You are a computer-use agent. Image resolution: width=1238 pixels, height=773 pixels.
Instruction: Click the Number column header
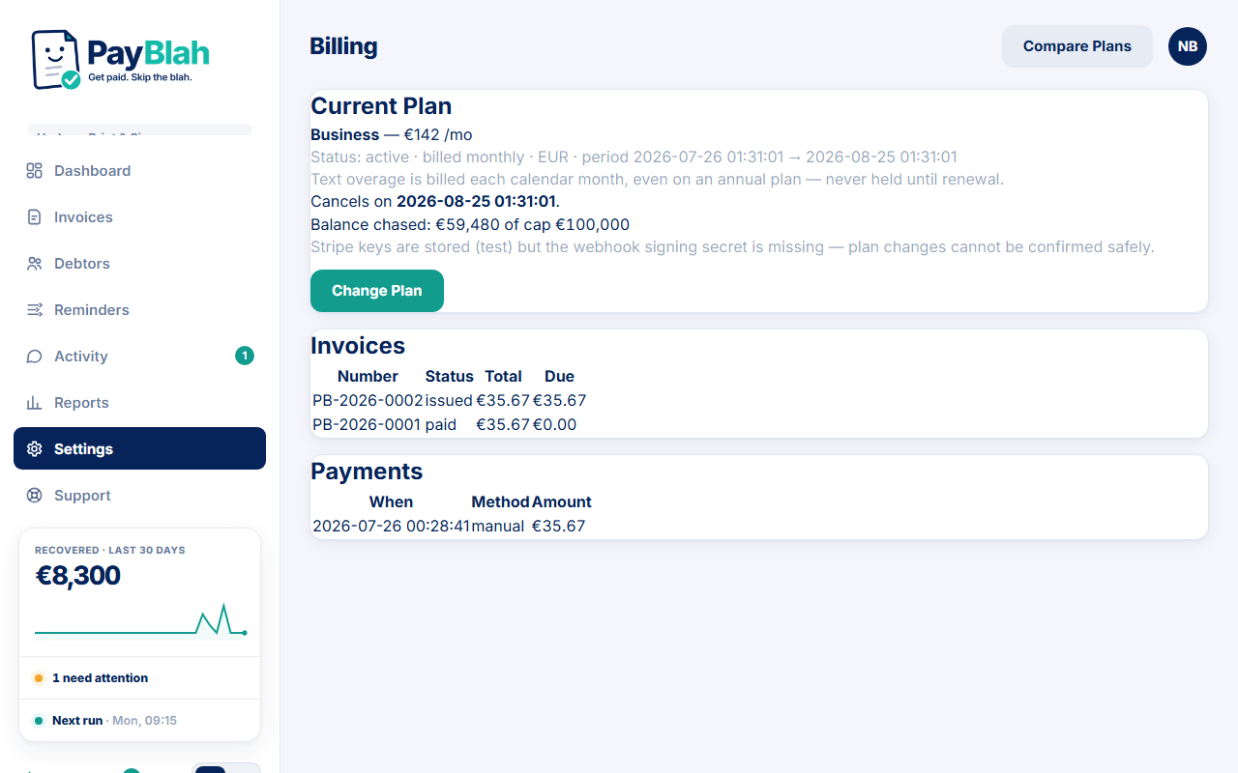pos(368,376)
